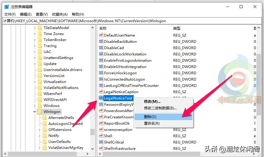Click the ForceUnlockLogon DWORD icon

click(x=101, y=73)
